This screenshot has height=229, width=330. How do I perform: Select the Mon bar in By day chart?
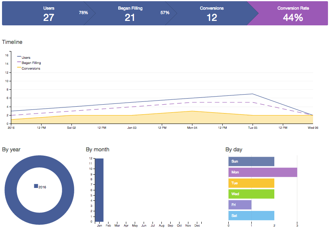pos(263,172)
